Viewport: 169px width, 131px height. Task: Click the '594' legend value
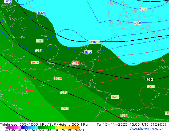click(x=76, y=130)
